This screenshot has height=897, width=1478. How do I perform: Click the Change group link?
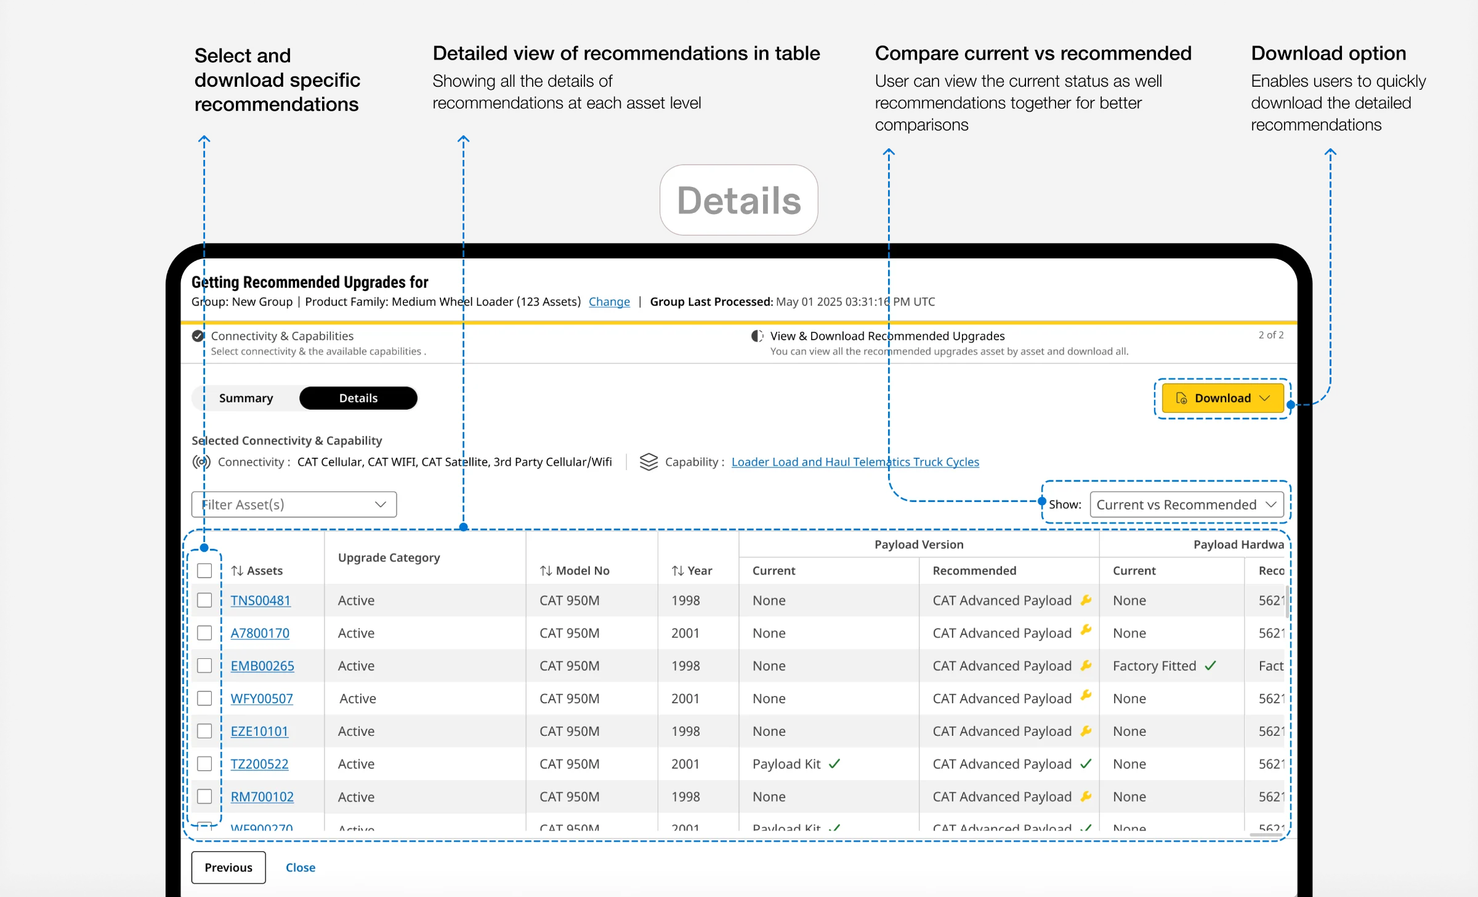pyautogui.click(x=609, y=301)
